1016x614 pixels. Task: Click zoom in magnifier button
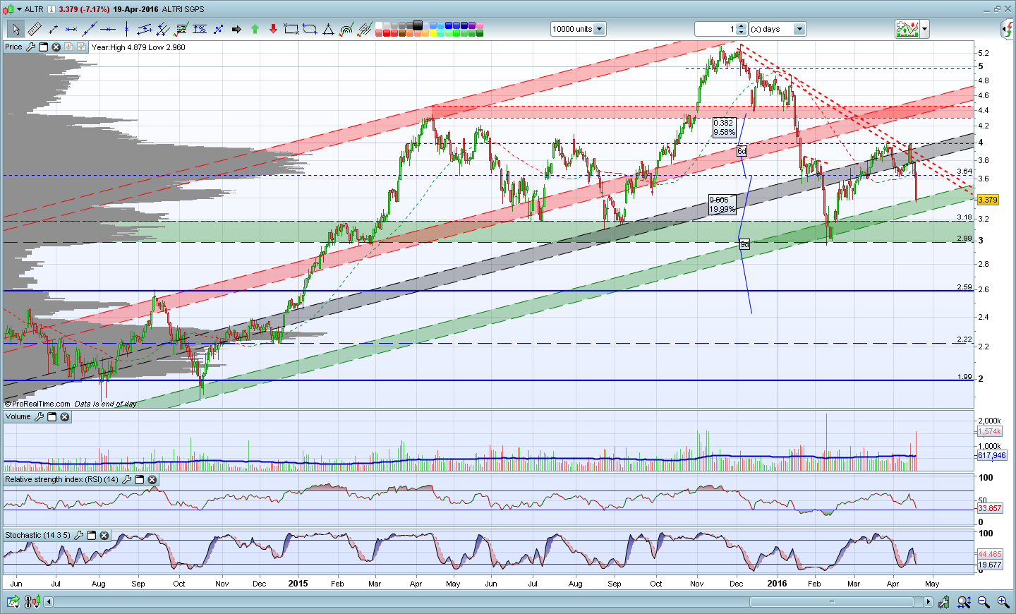click(1003, 602)
